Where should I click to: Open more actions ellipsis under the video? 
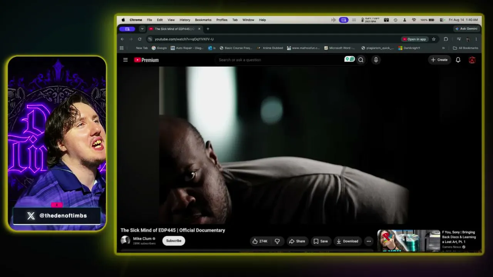(x=369, y=241)
